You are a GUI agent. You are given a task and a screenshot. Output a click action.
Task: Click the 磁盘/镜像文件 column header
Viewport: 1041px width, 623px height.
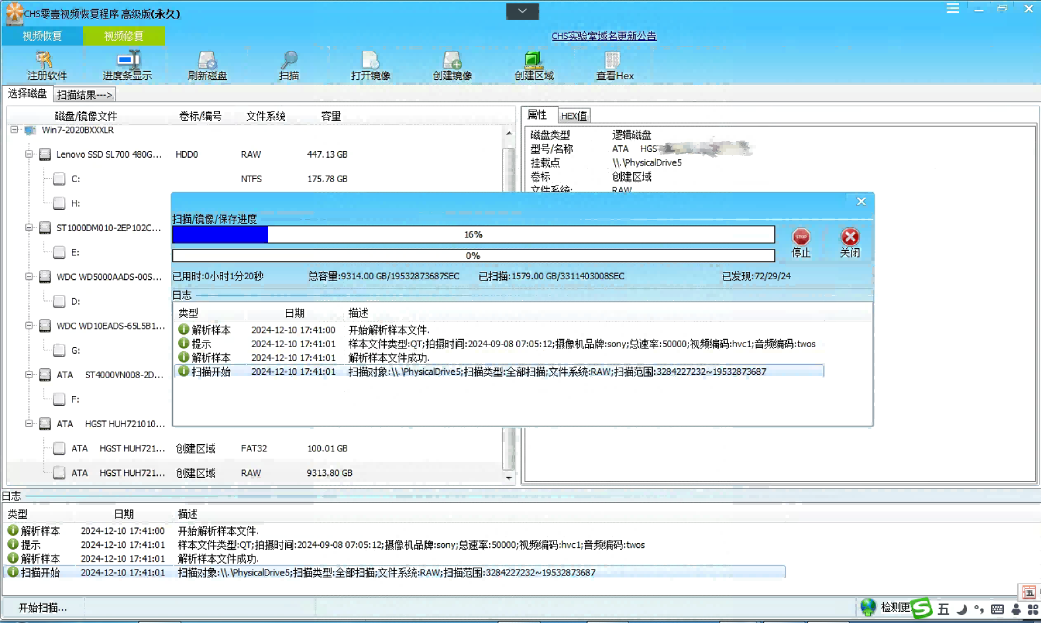tap(86, 116)
